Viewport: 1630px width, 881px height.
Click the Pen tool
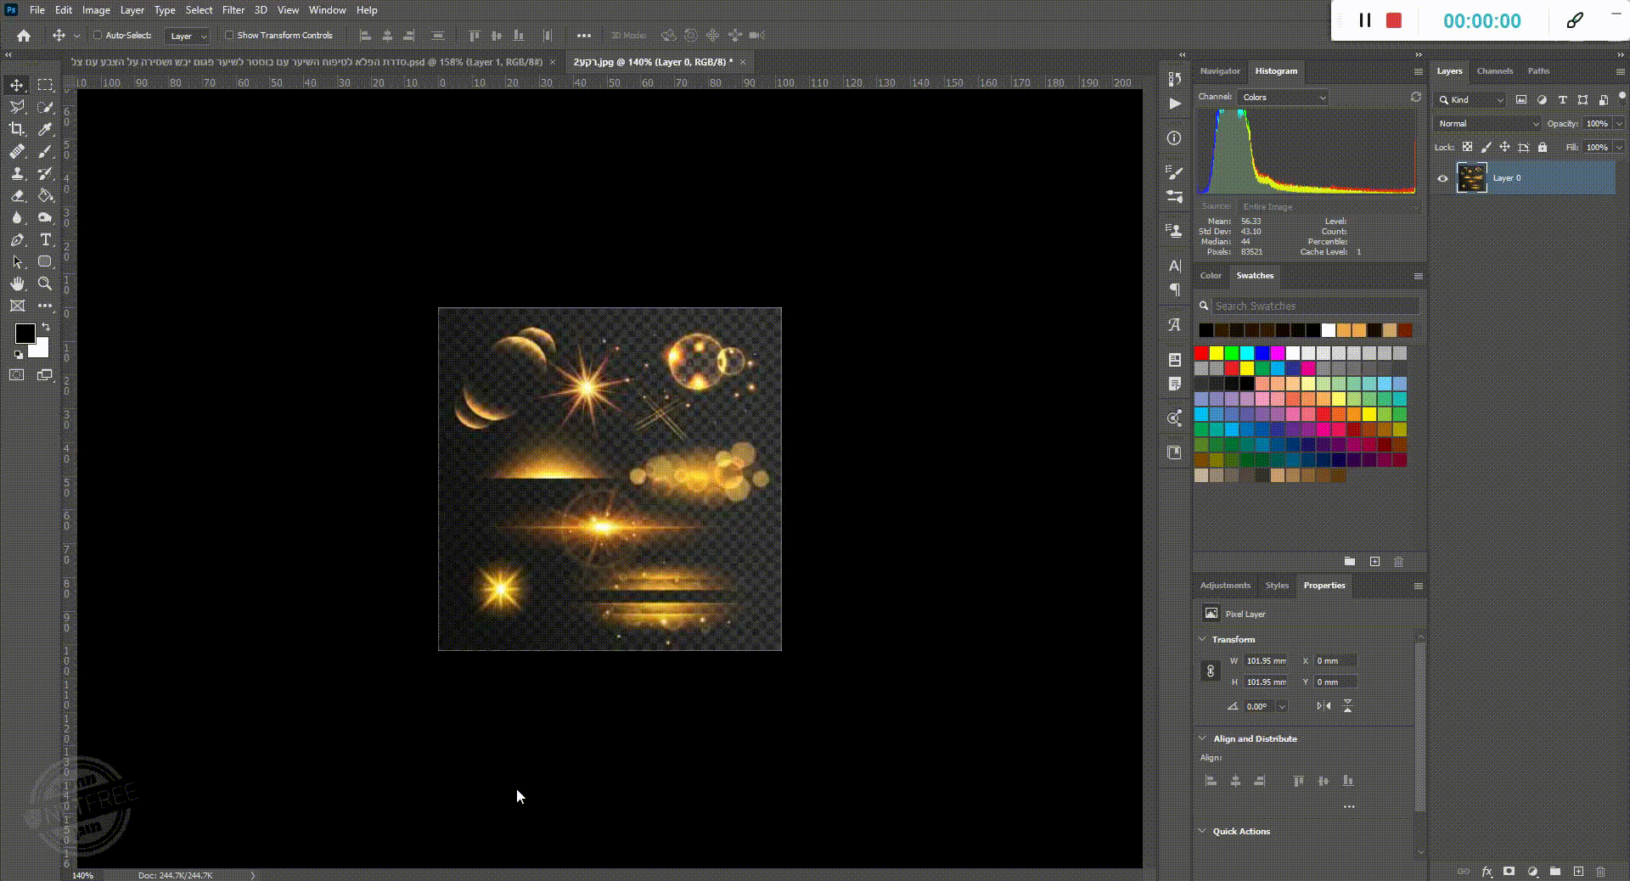(17, 240)
